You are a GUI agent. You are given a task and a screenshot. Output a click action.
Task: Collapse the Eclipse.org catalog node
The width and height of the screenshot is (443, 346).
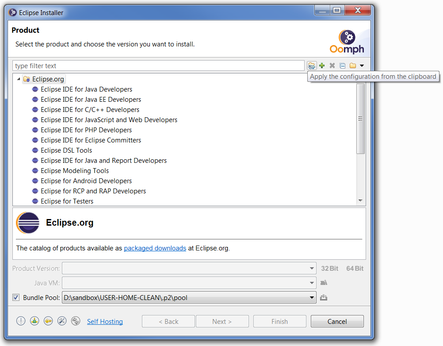pos(18,79)
